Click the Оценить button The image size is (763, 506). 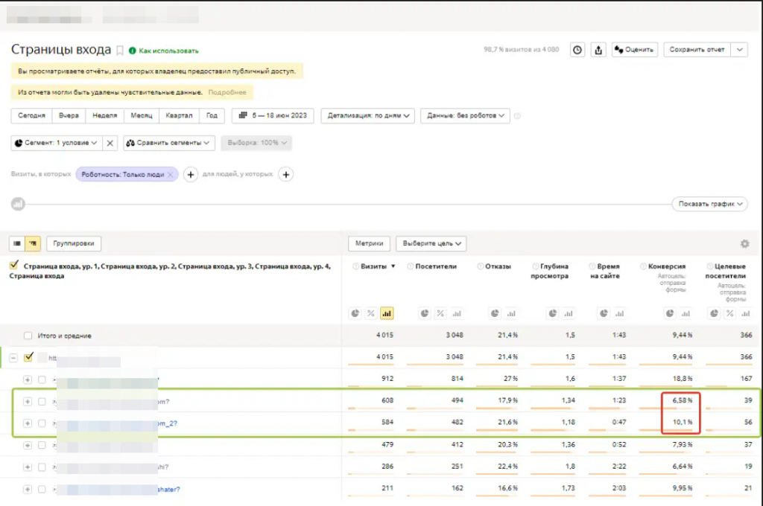pos(635,50)
